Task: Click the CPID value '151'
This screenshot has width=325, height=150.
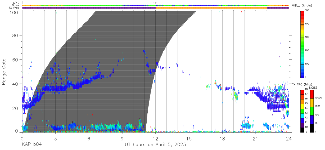Action: click(156, 3)
